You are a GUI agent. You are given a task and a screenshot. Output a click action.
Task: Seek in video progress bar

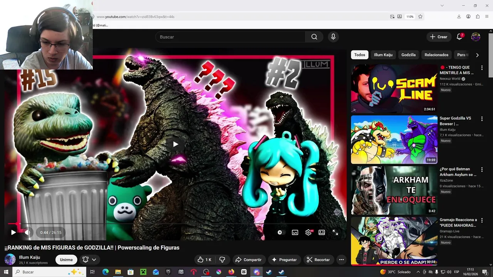(175, 224)
